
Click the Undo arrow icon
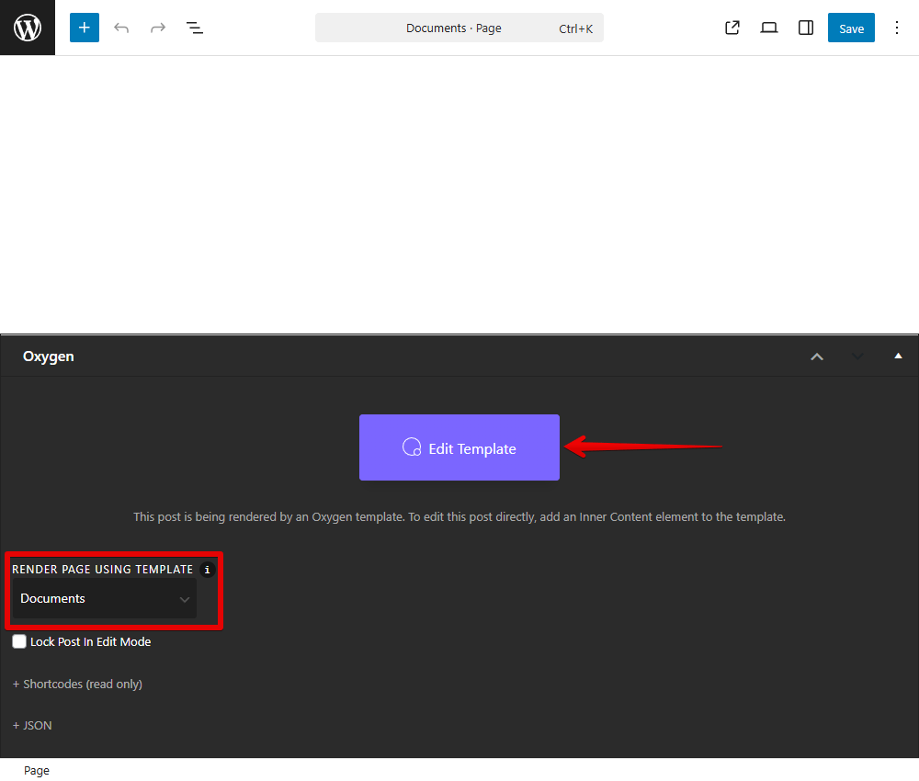click(121, 28)
